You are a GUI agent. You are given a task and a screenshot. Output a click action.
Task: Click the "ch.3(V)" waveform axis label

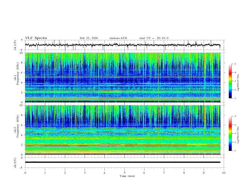[15, 163]
